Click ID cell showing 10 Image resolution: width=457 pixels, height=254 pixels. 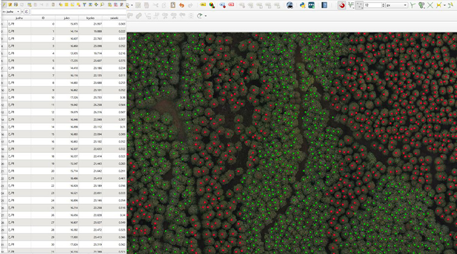[43, 97]
